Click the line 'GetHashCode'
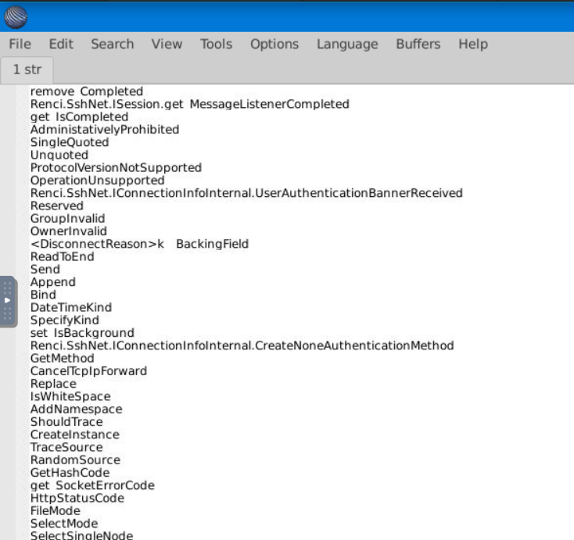This screenshot has width=574, height=540. pyautogui.click(x=70, y=473)
